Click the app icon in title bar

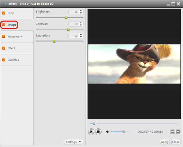pyautogui.click(x=5, y=4)
